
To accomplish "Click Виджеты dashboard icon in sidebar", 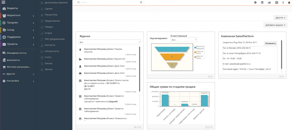I will pos(4,8).
